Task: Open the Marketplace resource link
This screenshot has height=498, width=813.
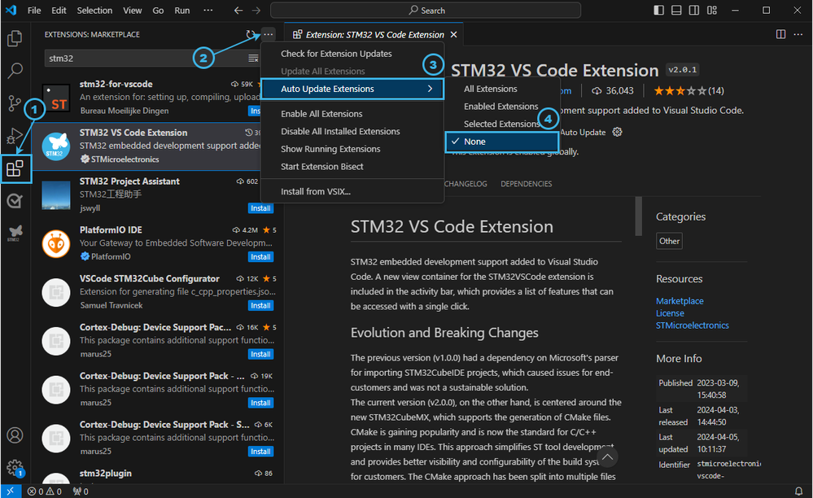Action: (680, 301)
